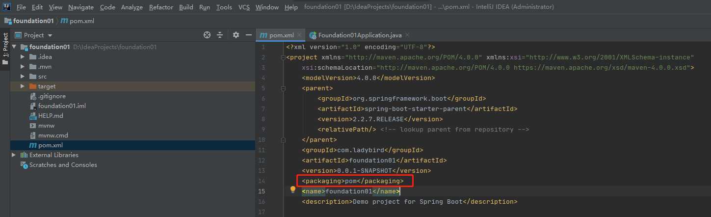Fold the parent block at line 5
Viewport: 711px width, 217px height.
pyautogui.click(x=283, y=88)
